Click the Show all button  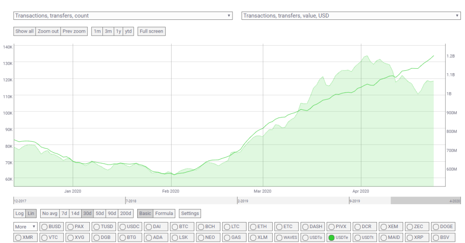point(24,31)
